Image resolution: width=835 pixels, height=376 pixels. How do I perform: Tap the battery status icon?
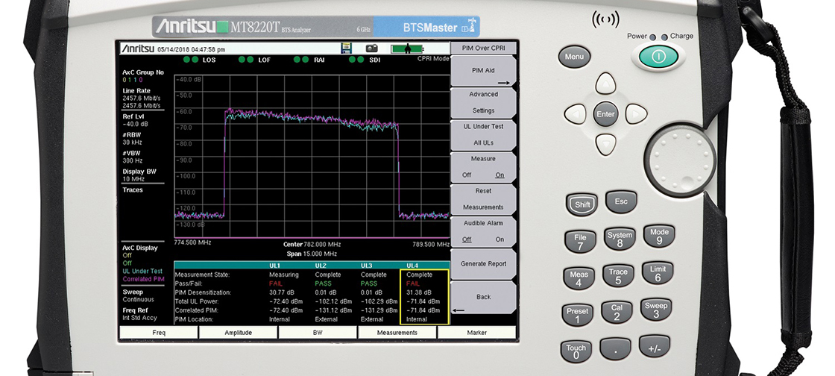point(407,48)
